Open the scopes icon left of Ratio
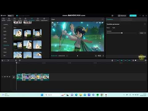148x111 pixels. [x=96, y=56]
